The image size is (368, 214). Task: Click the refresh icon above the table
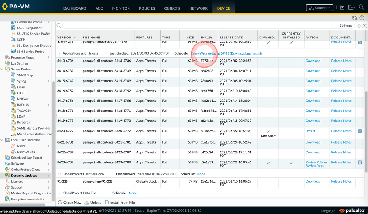354,18
